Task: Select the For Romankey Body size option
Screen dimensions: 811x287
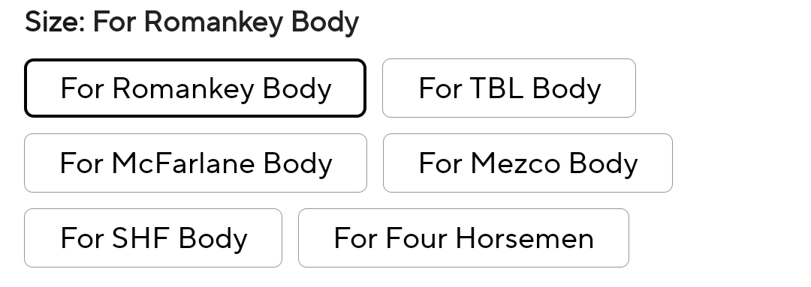Action: click(195, 88)
